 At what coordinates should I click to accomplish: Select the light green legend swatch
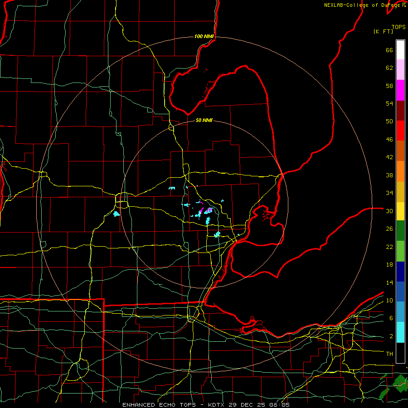[400, 251]
